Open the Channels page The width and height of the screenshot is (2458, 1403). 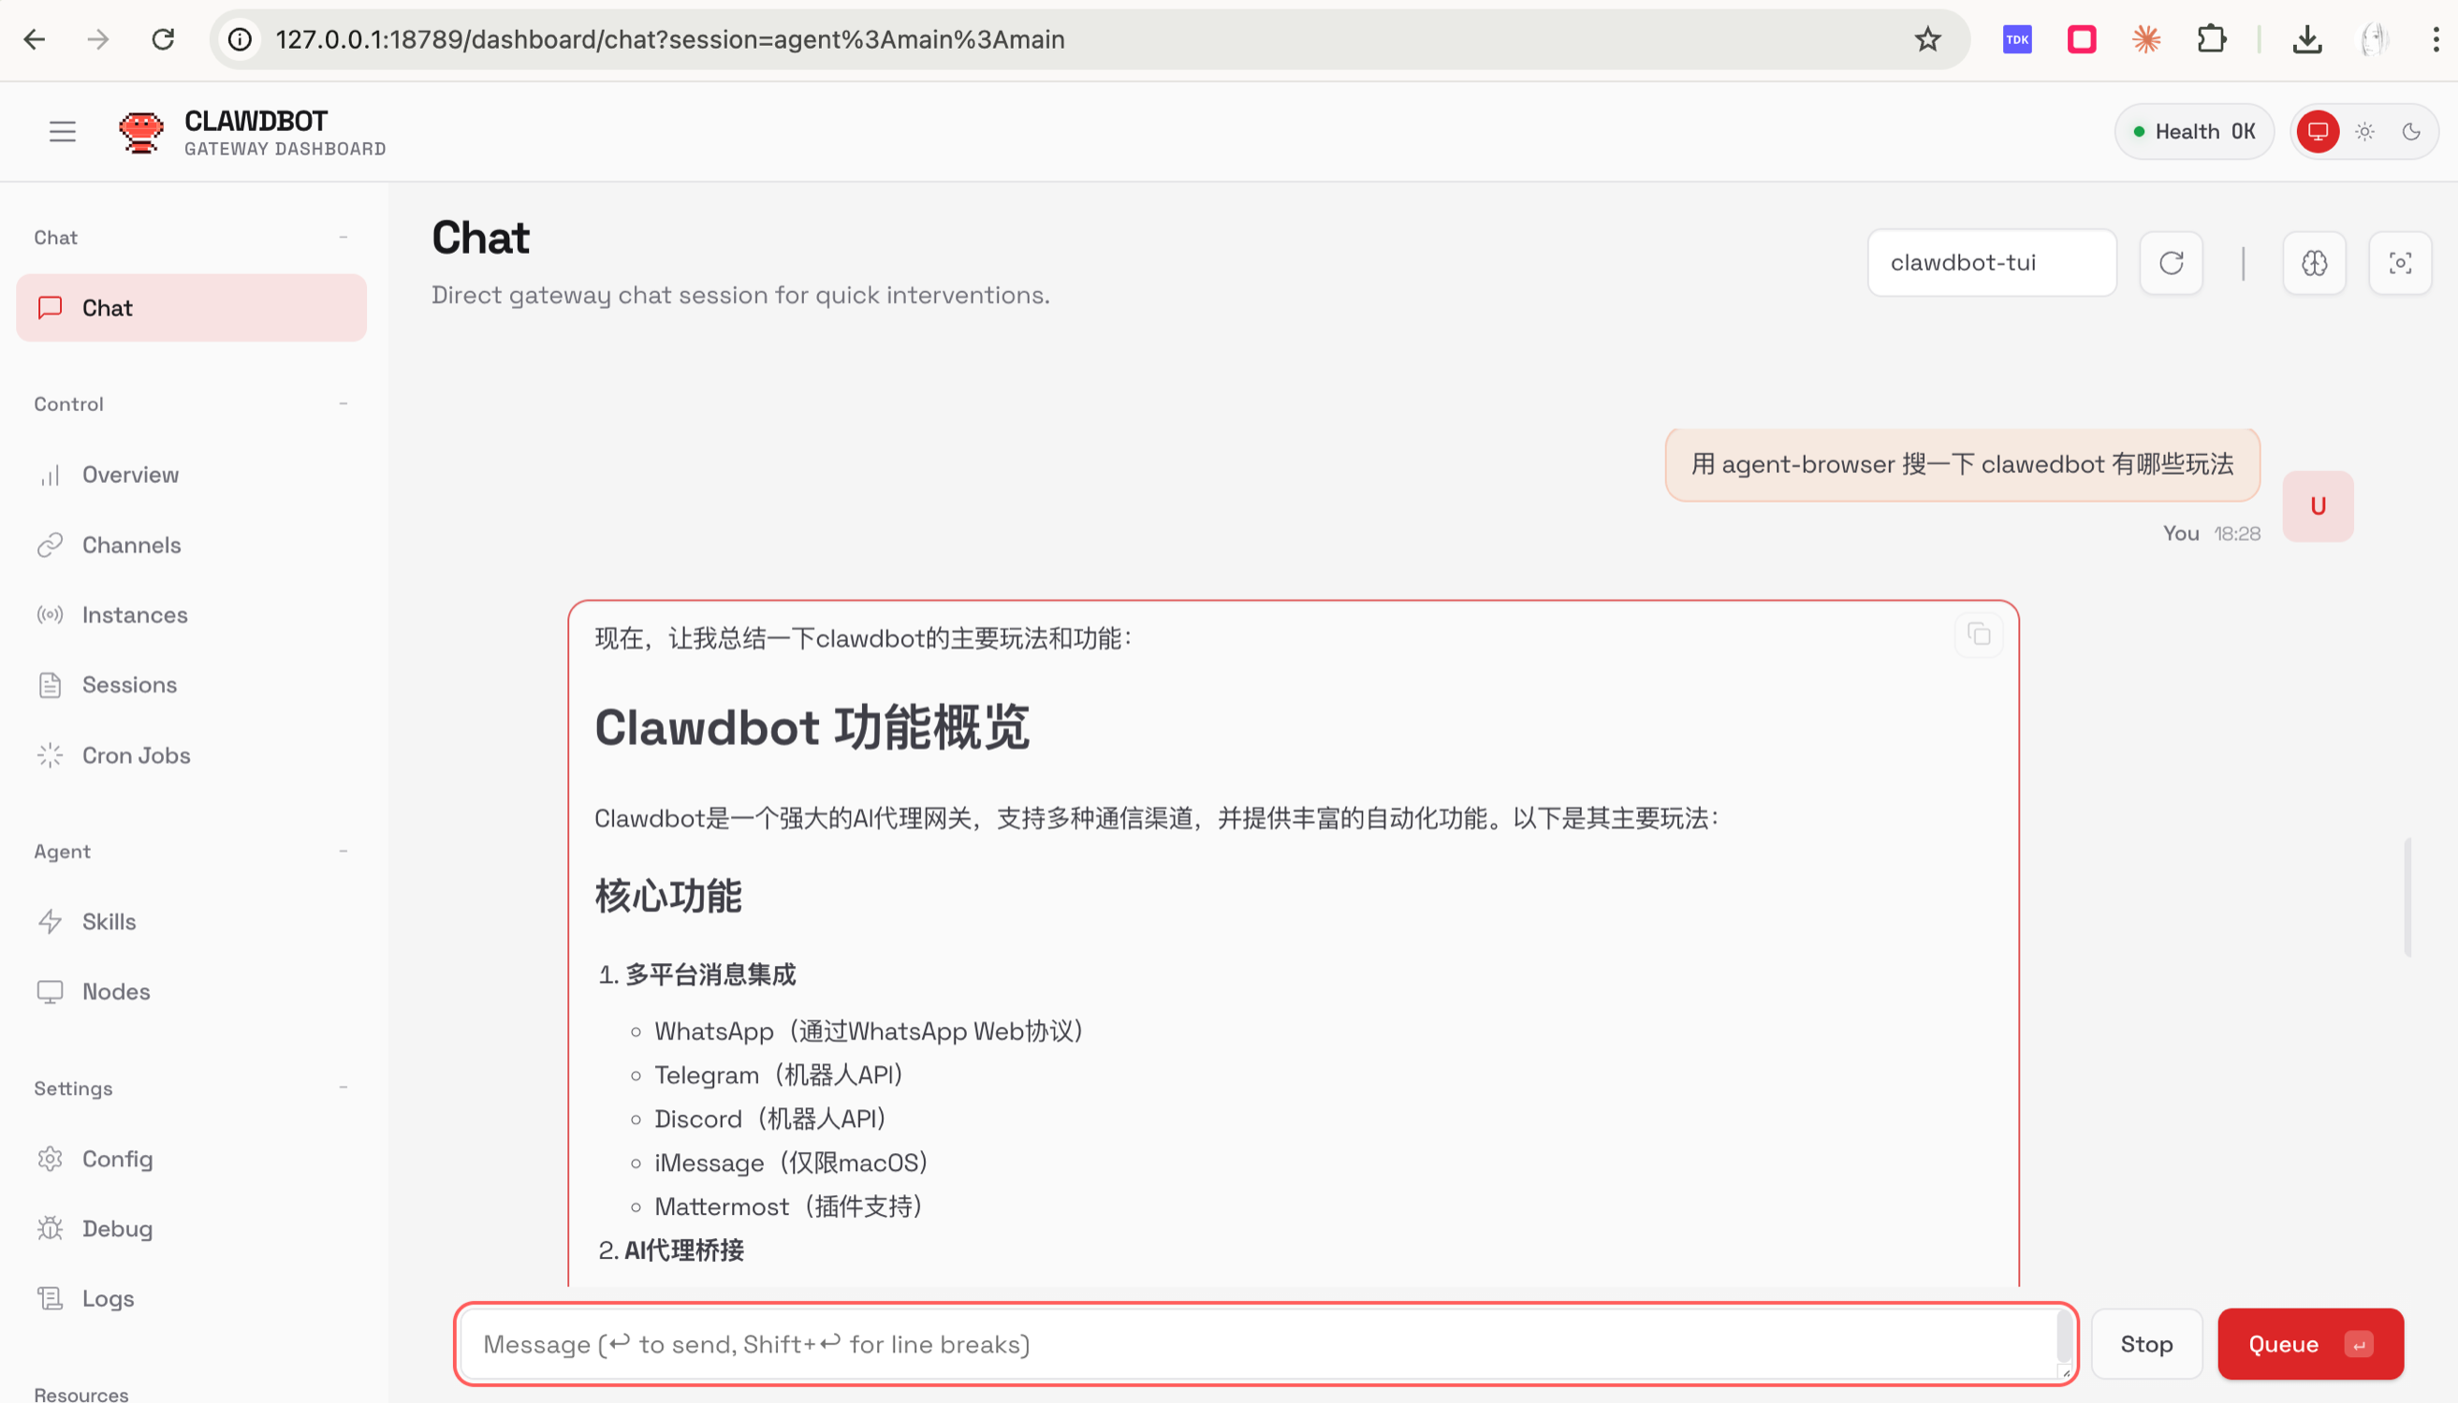coord(131,545)
